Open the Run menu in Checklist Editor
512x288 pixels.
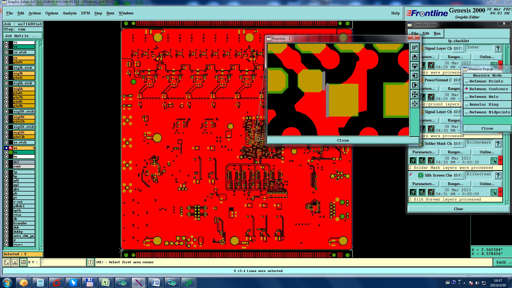click(437, 33)
